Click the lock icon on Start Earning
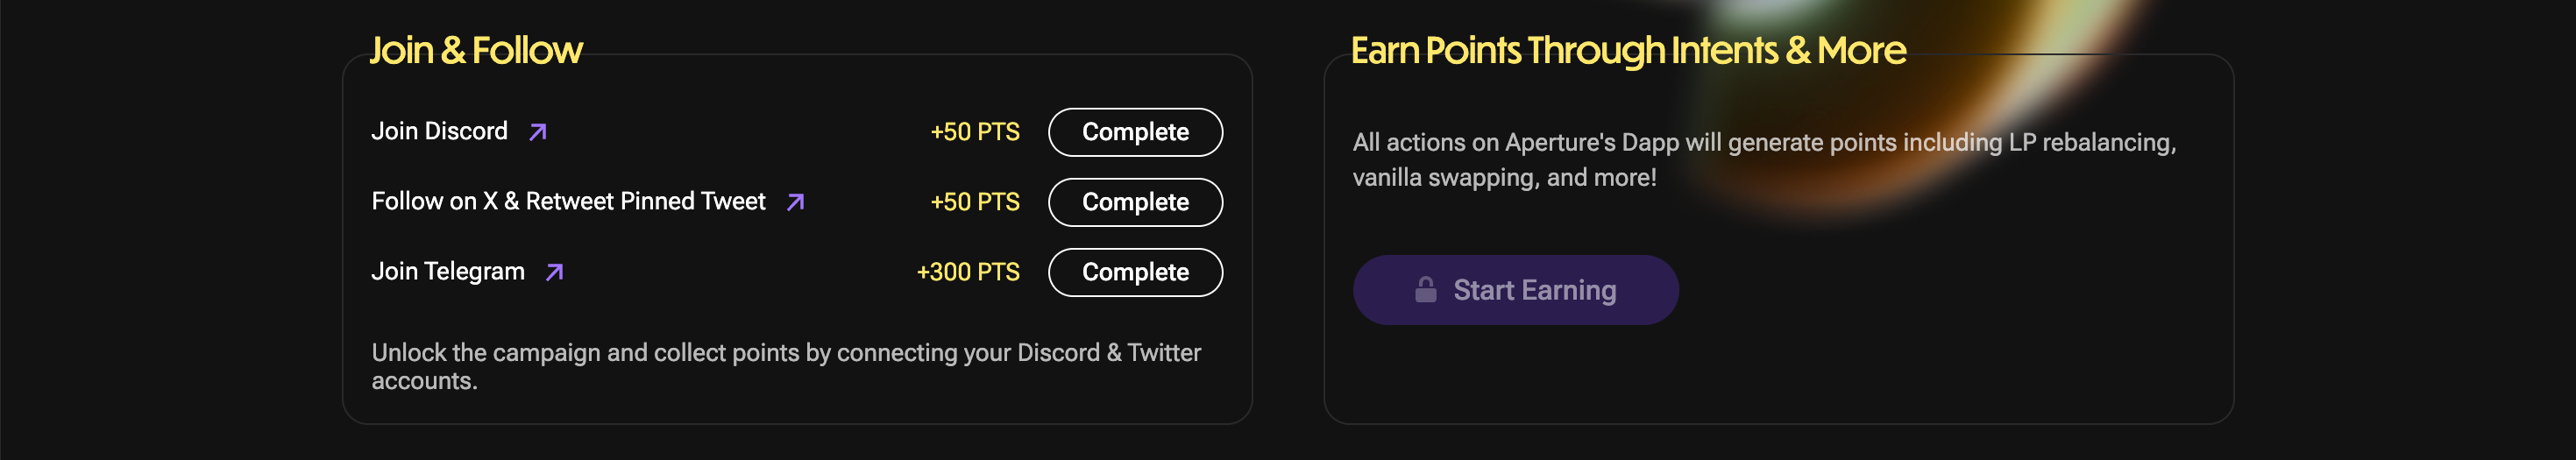2576x460 pixels. (1426, 290)
